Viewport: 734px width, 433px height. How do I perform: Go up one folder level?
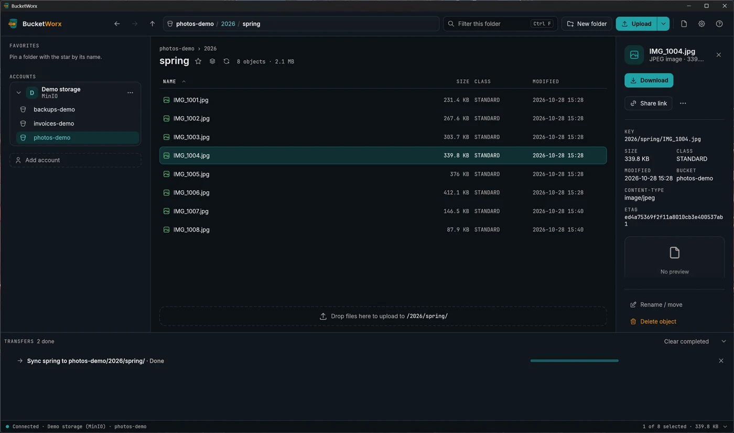153,24
